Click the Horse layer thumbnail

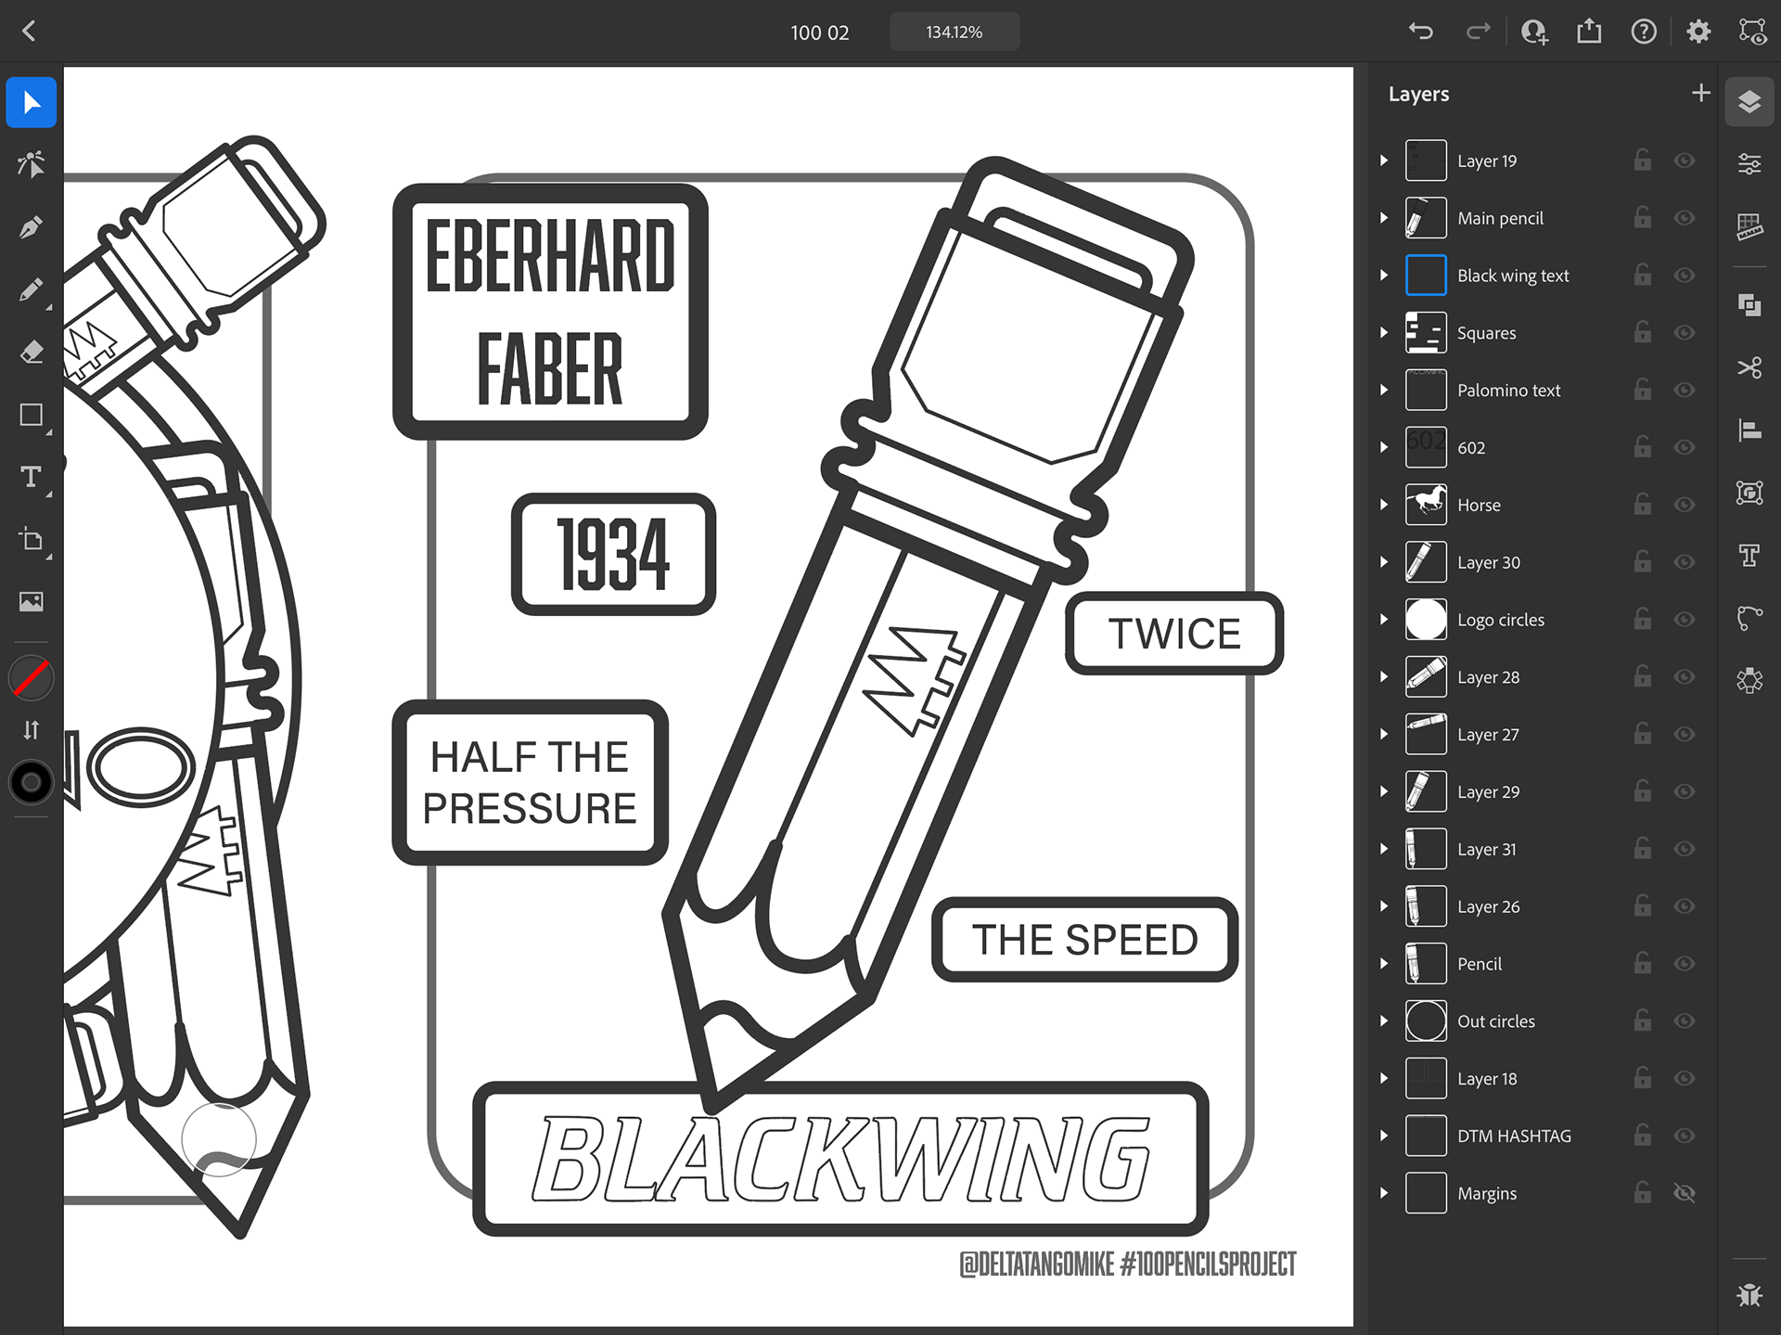pos(1426,505)
